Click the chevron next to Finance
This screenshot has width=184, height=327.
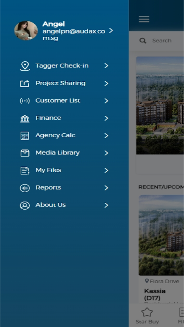point(106,118)
